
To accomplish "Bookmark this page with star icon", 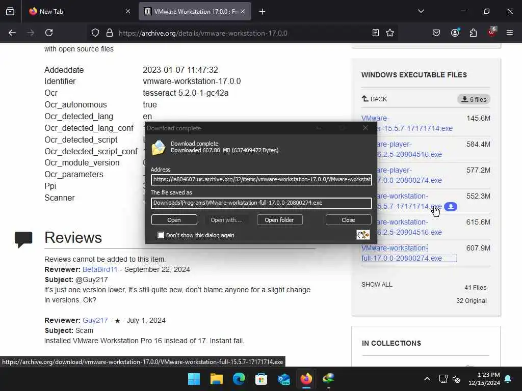I will pyautogui.click(x=390, y=33).
